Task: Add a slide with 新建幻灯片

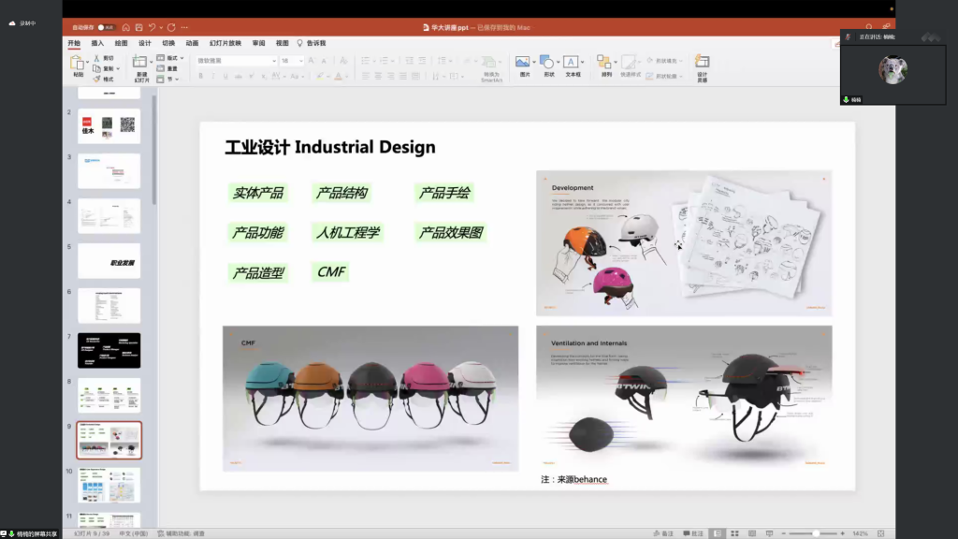Action: [x=140, y=64]
